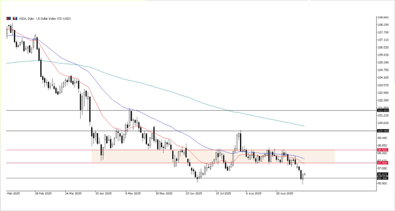Viewport: 395px width, 211px height.
Task: Toggle the One Click Trading panel icon
Action: (x=15, y=18)
